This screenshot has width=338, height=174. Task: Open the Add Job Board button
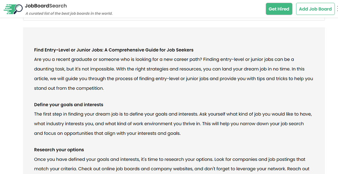315,9
